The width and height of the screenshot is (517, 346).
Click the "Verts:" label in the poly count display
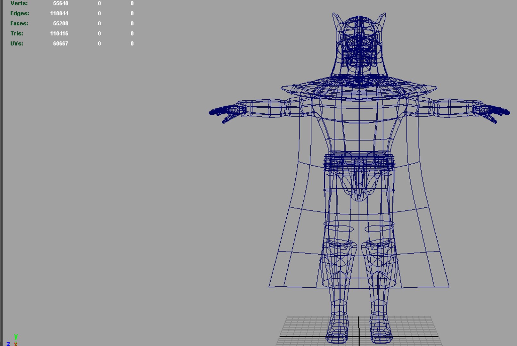click(x=19, y=3)
